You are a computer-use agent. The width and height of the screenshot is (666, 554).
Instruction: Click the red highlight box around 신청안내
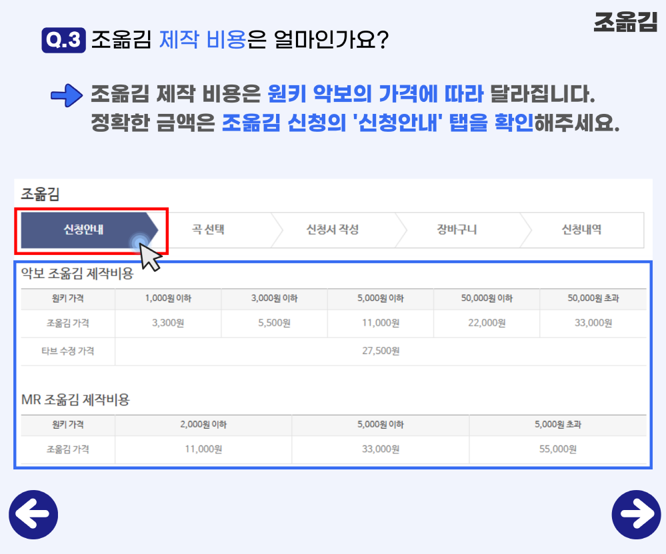[x=92, y=230]
